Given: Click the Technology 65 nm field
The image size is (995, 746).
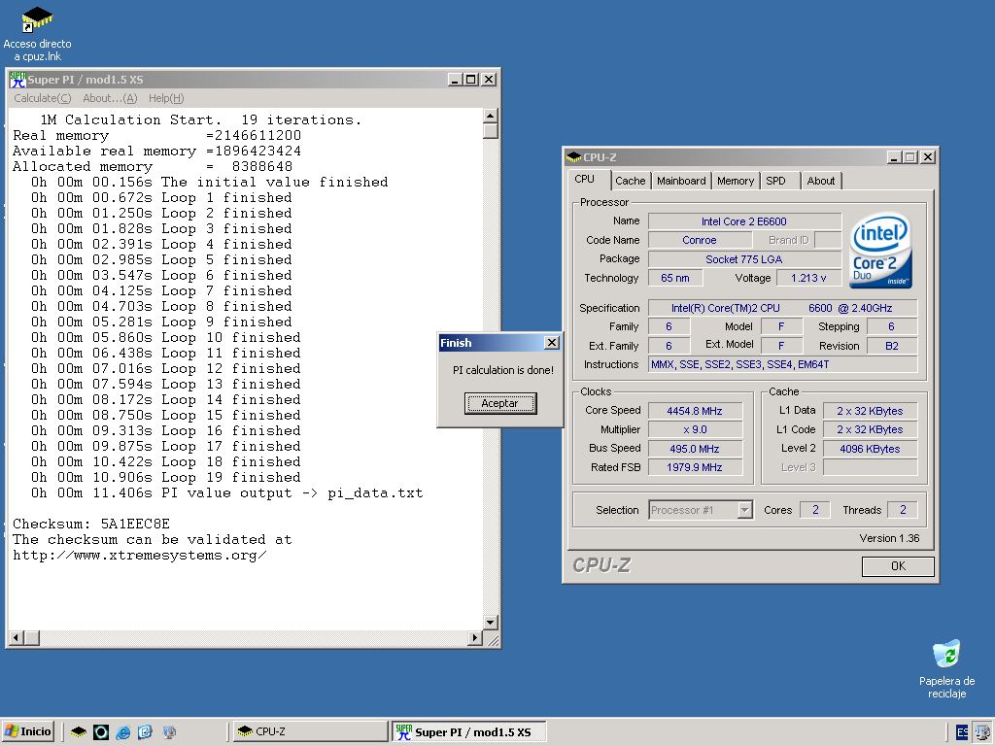Looking at the screenshot, I should point(675,278).
